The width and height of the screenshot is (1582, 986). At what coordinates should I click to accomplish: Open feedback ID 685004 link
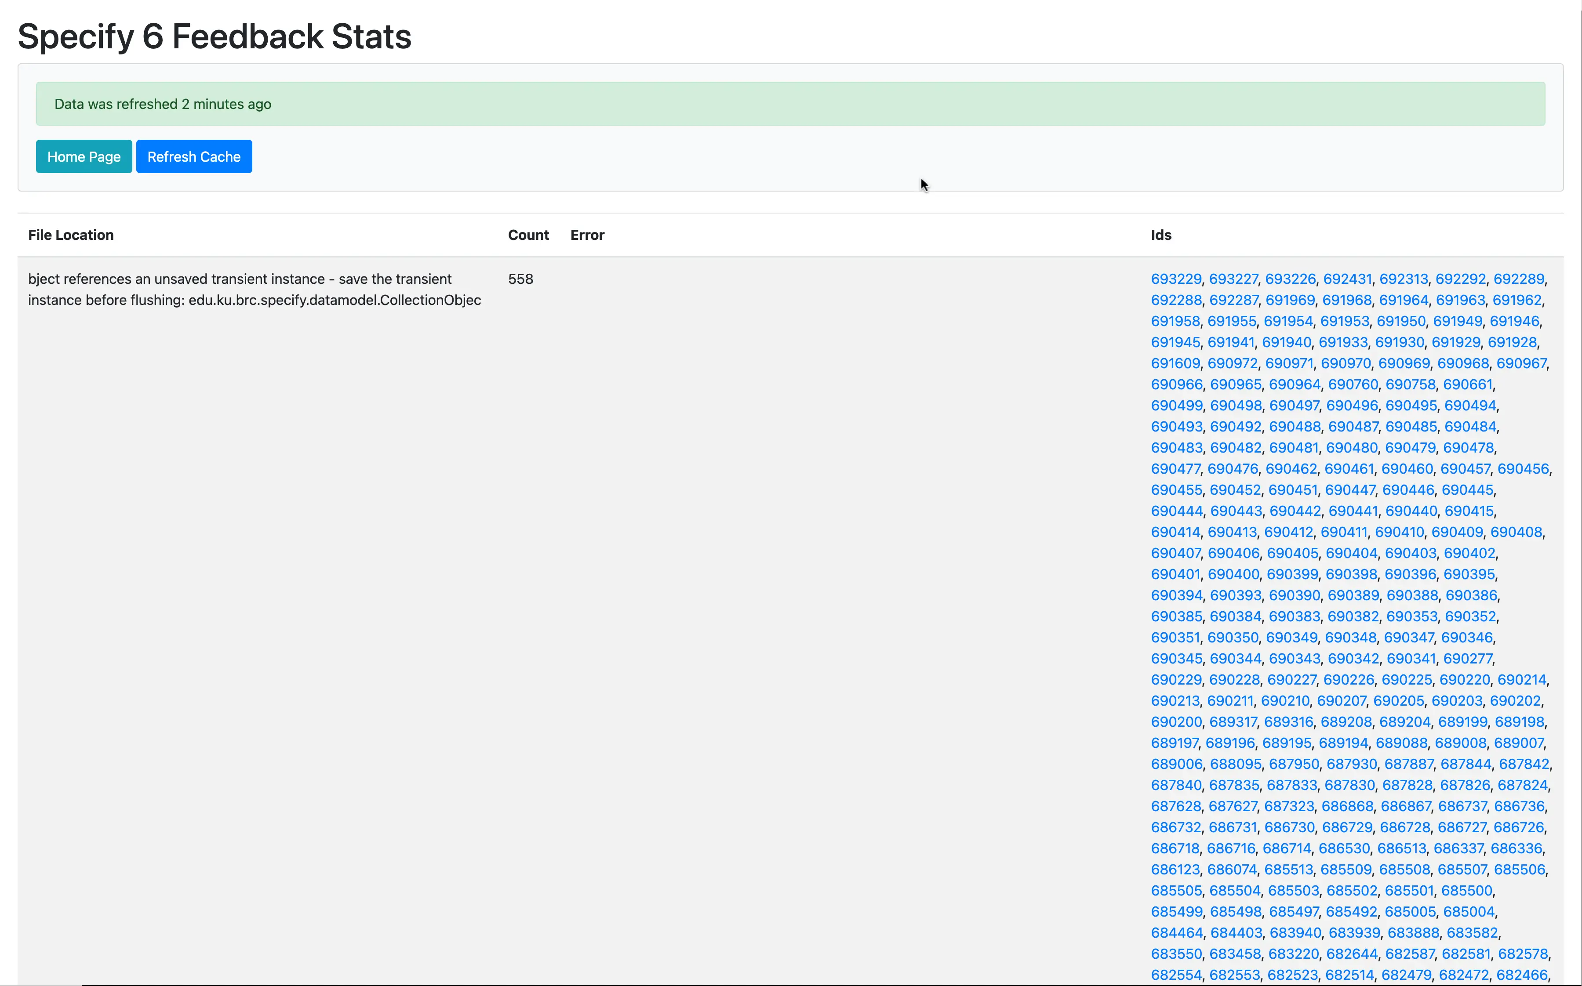1469,912
